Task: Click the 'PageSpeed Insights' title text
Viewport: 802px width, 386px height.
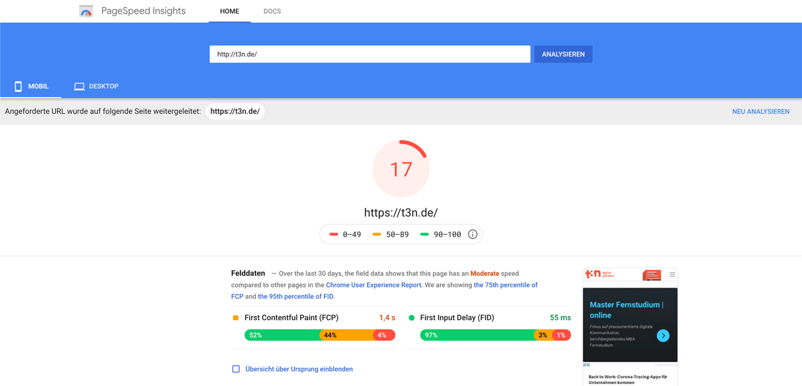Action: point(143,11)
